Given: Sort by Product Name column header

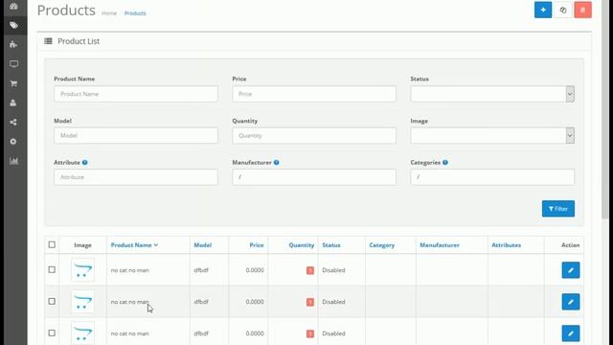Looking at the screenshot, I should click(x=134, y=245).
